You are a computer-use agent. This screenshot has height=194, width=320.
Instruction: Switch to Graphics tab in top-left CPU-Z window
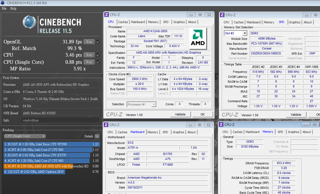[x=179, y=22]
